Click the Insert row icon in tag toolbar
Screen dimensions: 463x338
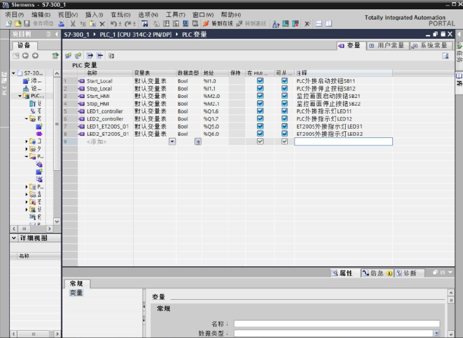pos(68,55)
